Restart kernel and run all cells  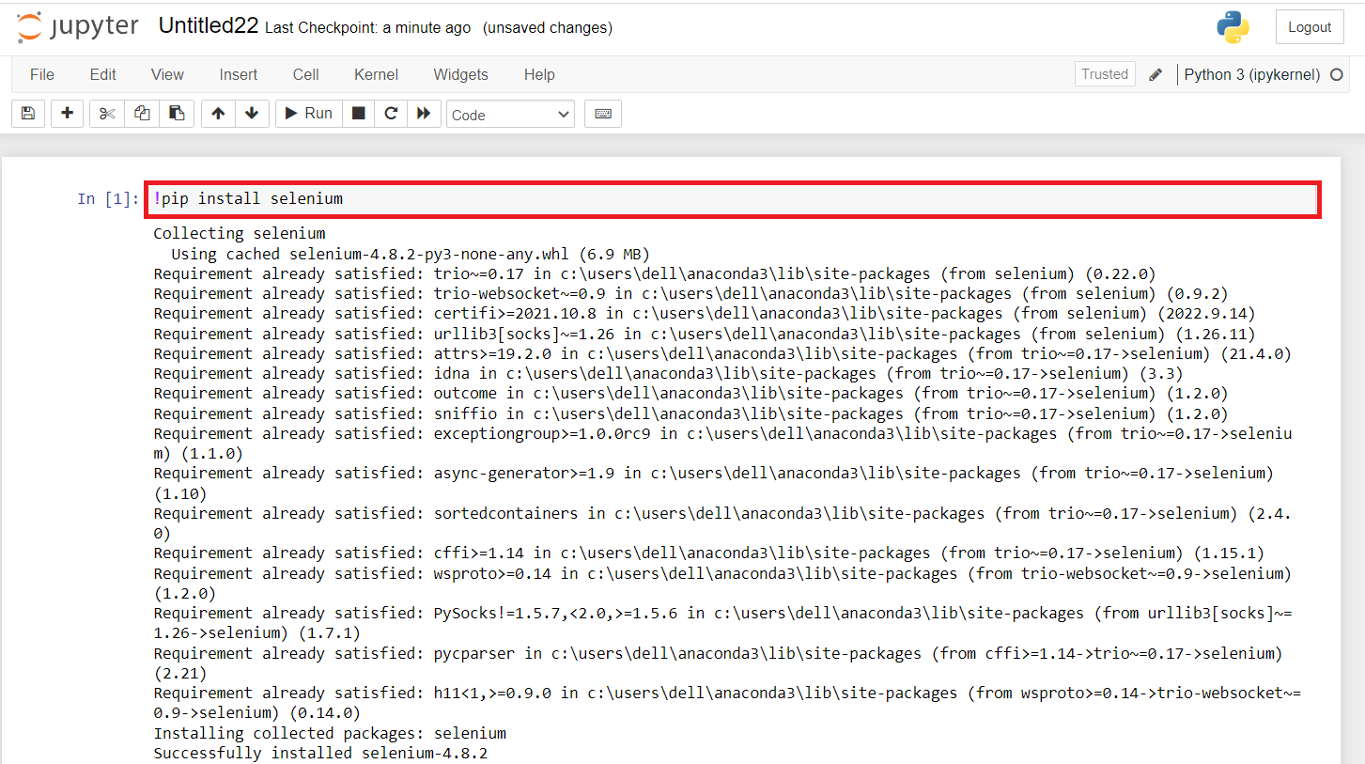click(x=425, y=113)
